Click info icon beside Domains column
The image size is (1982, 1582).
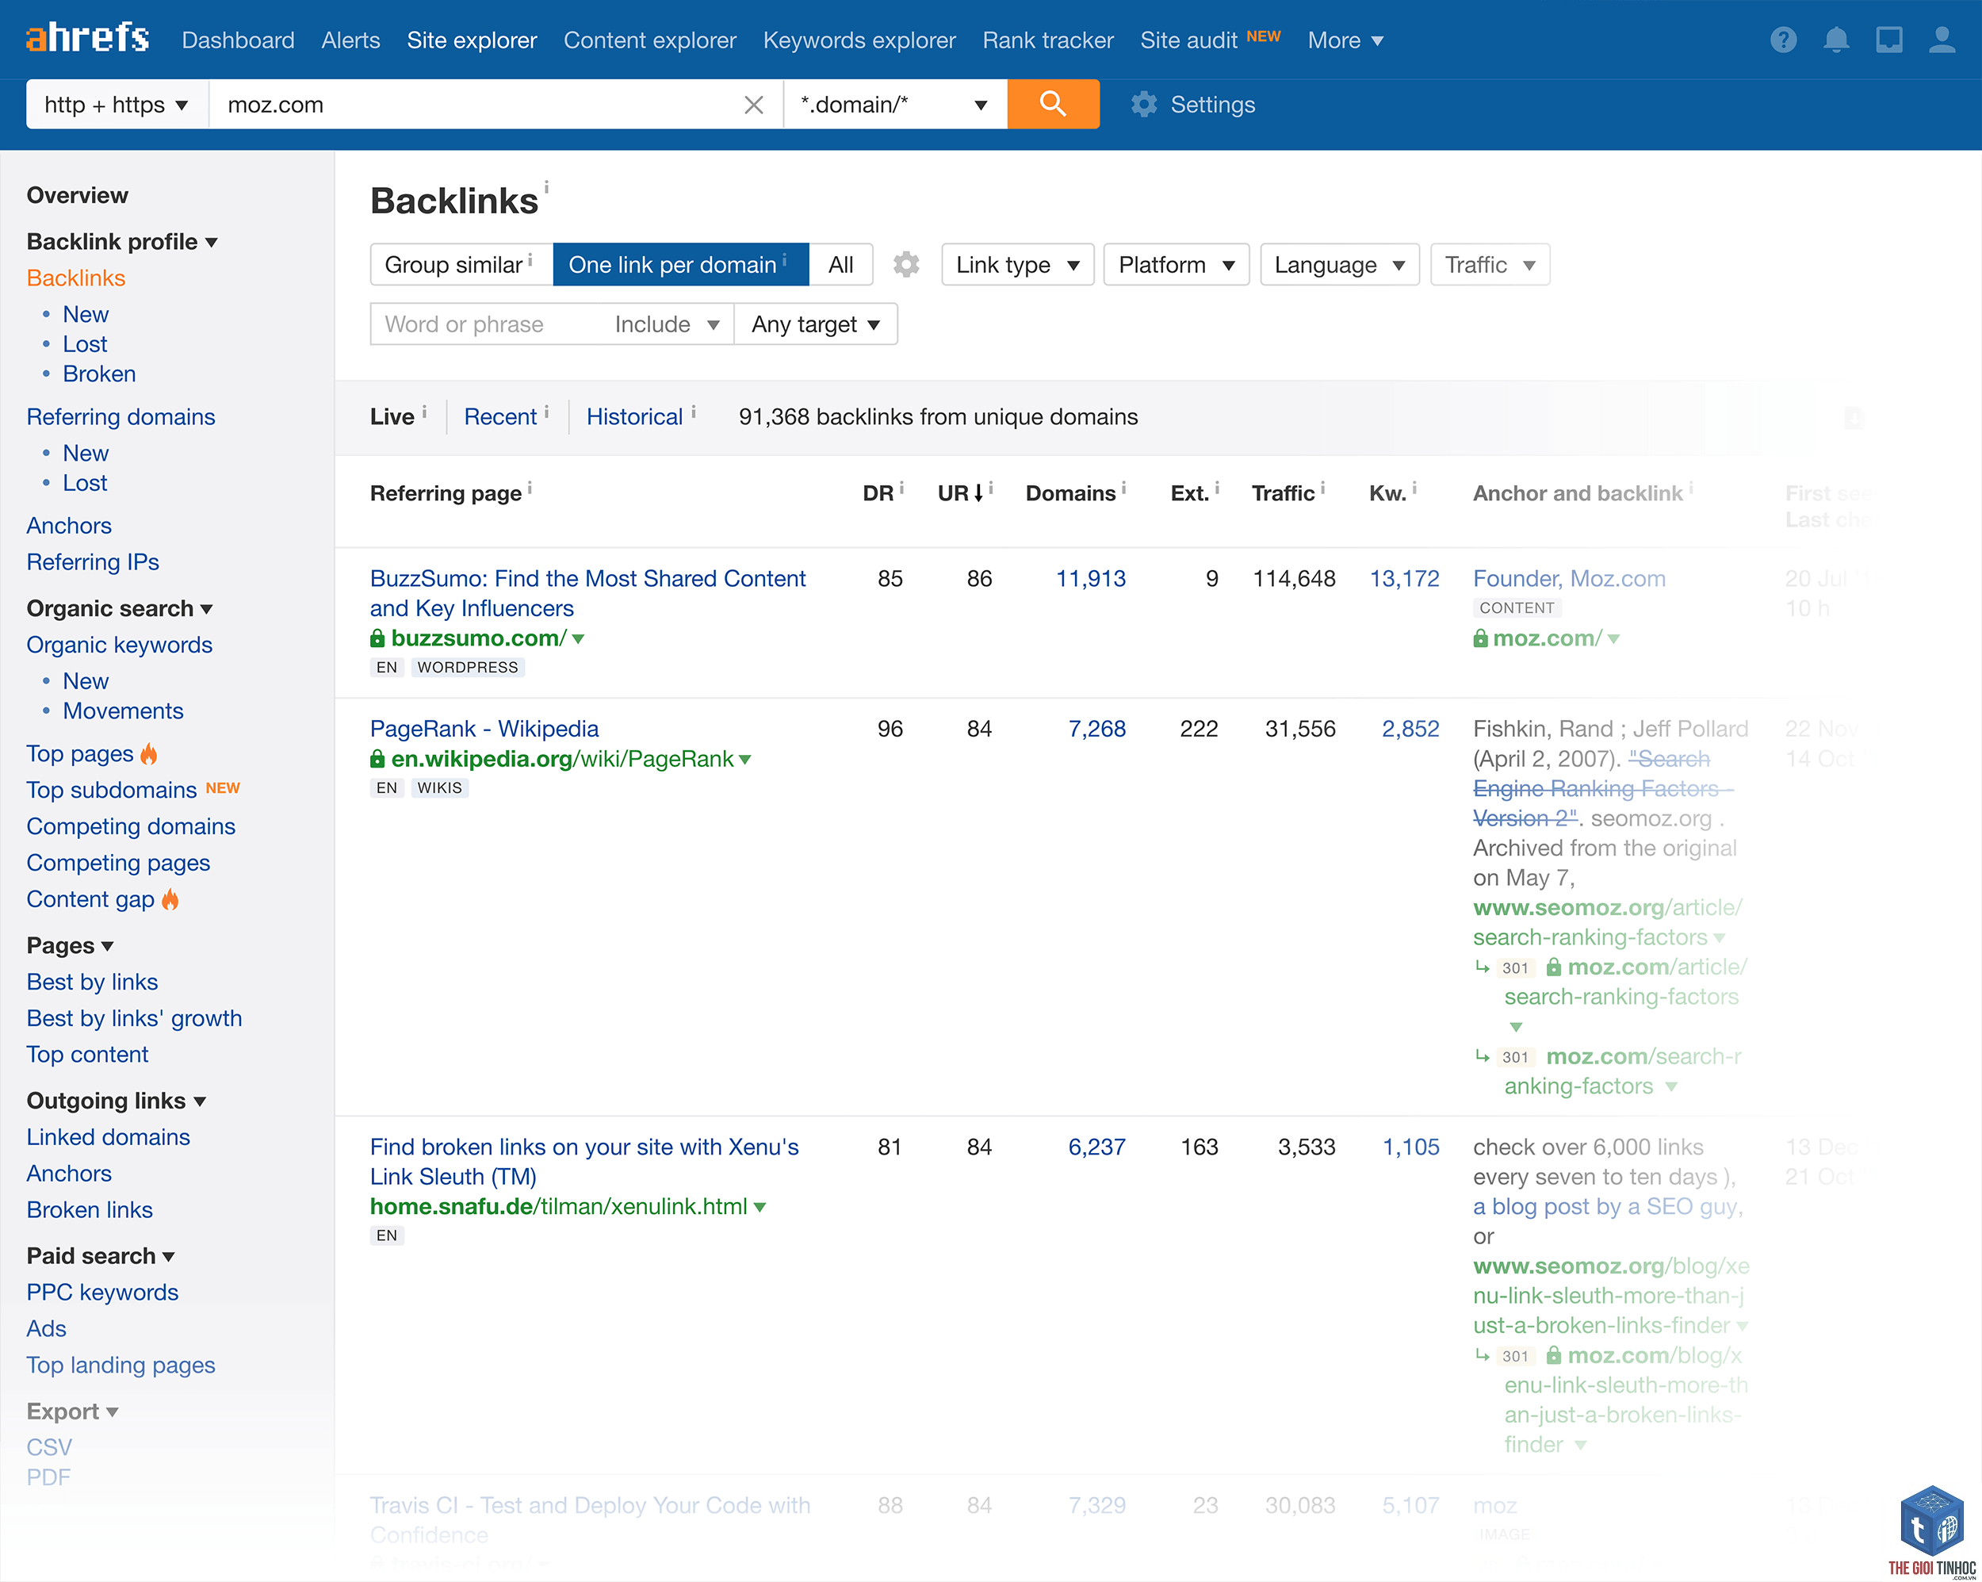click(1123, 488)
